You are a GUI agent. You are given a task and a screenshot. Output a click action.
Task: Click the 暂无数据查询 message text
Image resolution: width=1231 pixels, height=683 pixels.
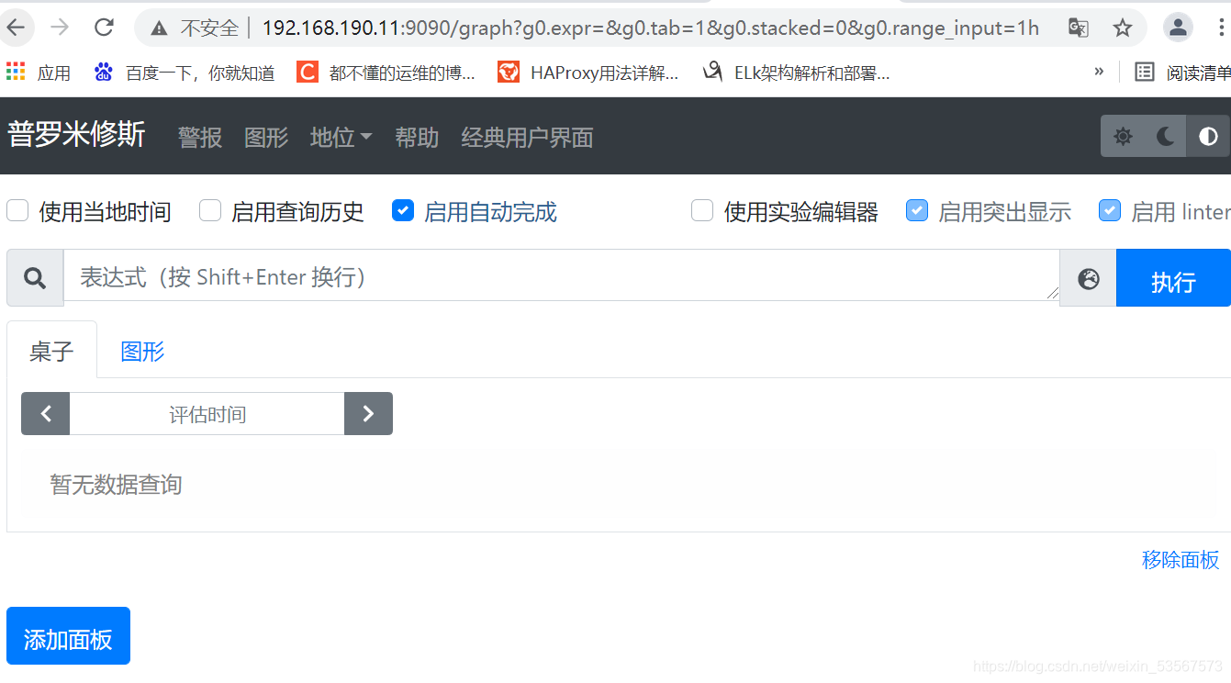click(116, 485)
